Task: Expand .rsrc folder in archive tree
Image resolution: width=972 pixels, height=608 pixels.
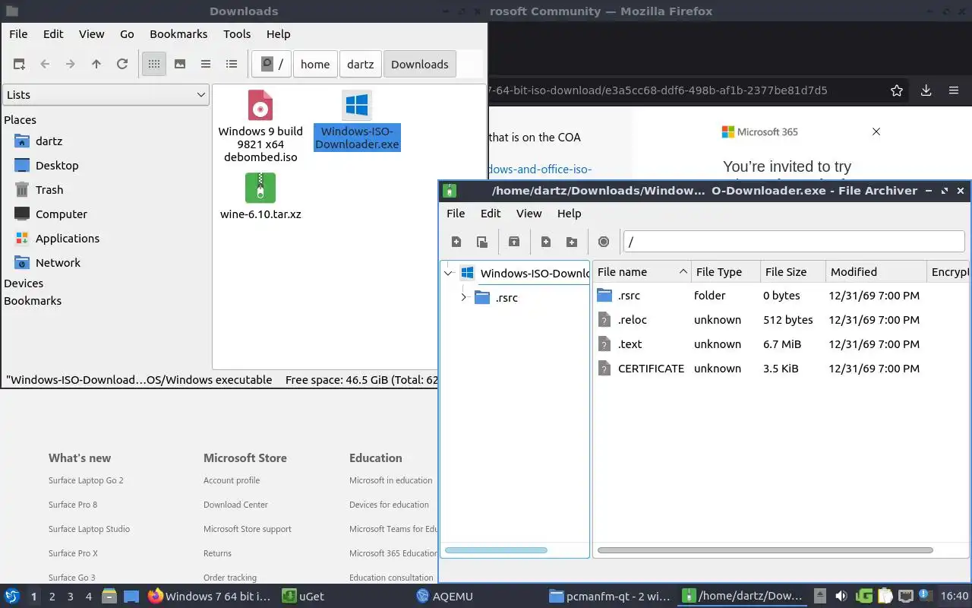Action: 464,297
